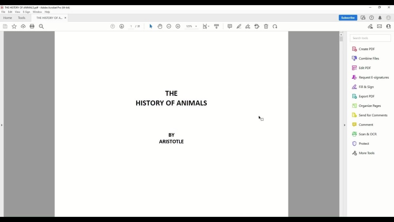Image resolution: width=394 pixels, height=222 pixels.
Task: Expand the left navigation pane arrow
Action: click(x=2, y=125)
